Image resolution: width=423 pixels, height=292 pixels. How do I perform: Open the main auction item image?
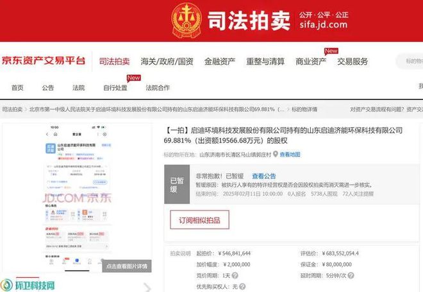pos(78,197)
